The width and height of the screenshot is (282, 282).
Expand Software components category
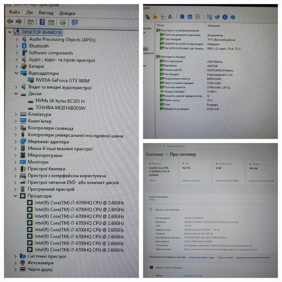(17, 53)
